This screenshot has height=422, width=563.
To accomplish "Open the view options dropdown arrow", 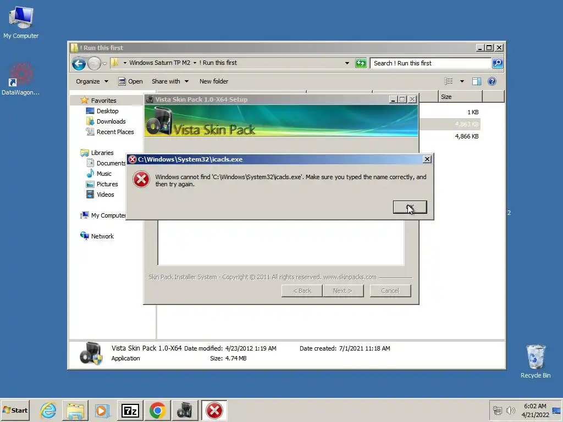I will click(x=462, y=81).
